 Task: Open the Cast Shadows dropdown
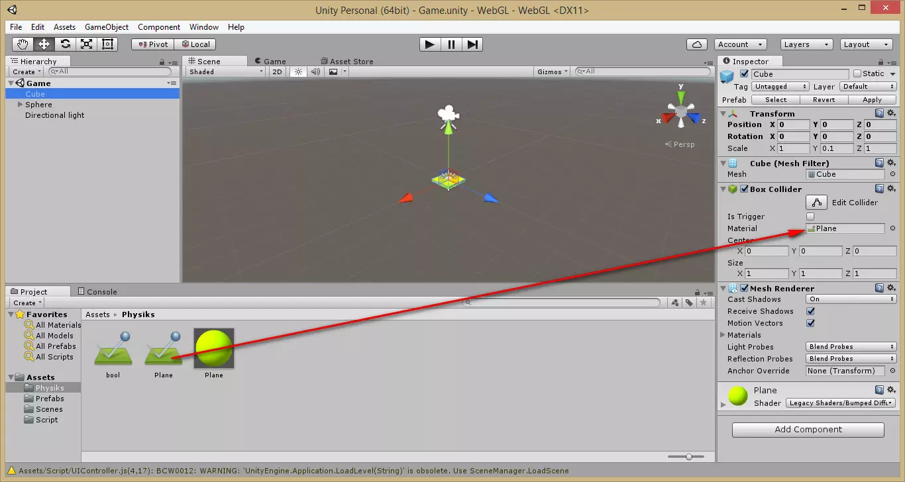tap(851, 299)
